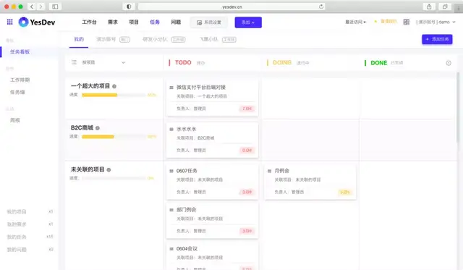Click the icon on 月例会 card
Viewport: 463px width, 270px height.
click(269, 171)
